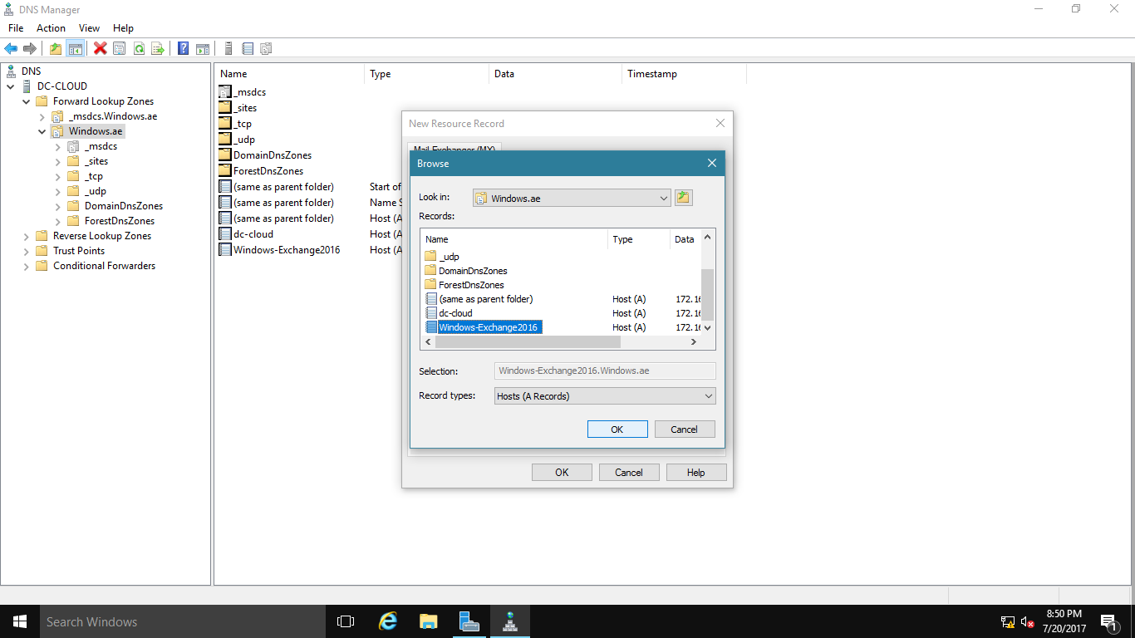1135x638 pixels.
Task: Toggle the Show/Hide Action Pane toolbar icon
Action: pyautogui.click(x=203, y=49)
